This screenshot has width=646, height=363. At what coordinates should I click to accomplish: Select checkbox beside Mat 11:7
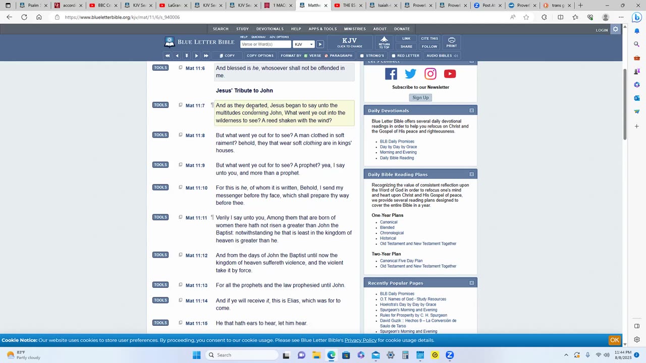click(180, 105)
